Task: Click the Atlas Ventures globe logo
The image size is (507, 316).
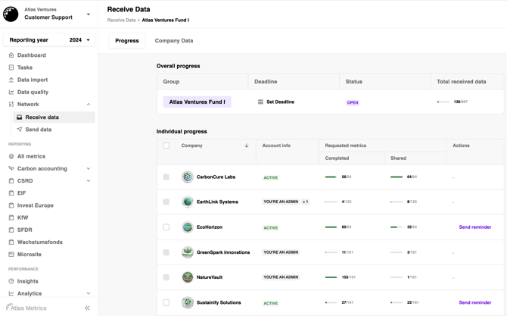Action: click(11, 14)
